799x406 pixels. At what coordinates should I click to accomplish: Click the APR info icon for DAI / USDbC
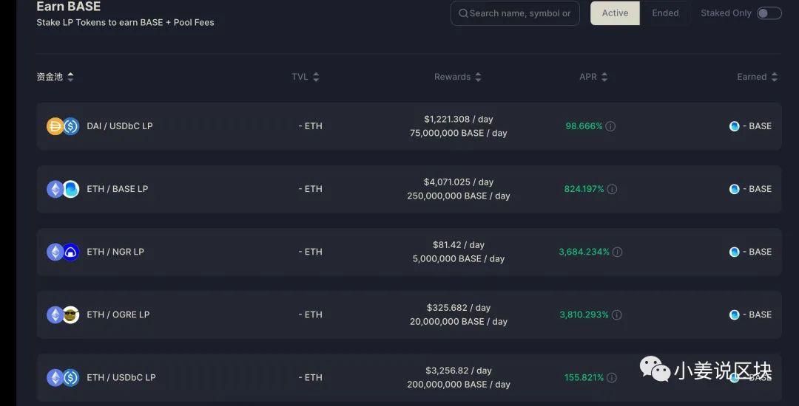coord(610,126)
